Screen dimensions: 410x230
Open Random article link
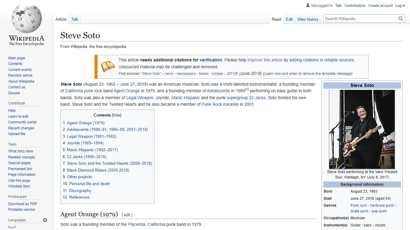[x=20, y=75]
